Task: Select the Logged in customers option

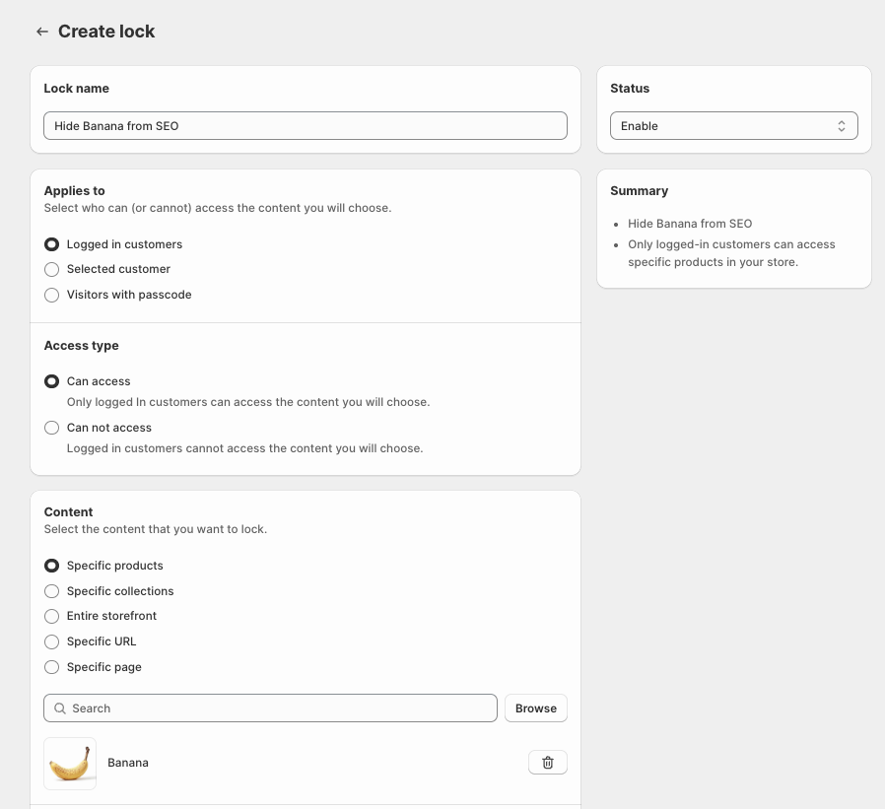Action: (51, 244)
